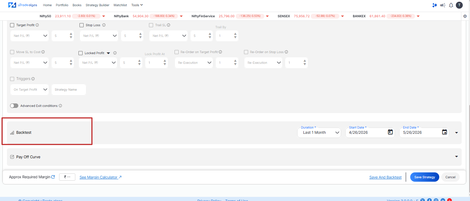Show info for Advanced Exit conditions
The width and height of the screenshot is (470, 201).
[60, 106]
